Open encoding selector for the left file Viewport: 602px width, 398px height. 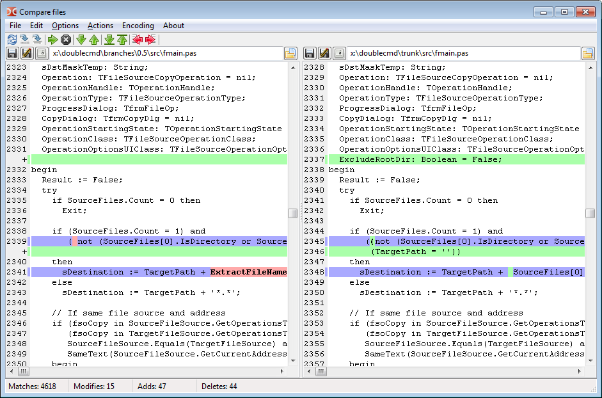pyautogui.click(x=42, y=54)
